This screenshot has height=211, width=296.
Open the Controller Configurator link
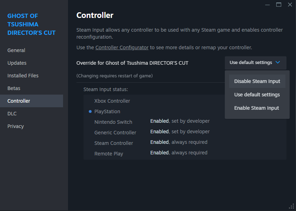click(122, 47)
